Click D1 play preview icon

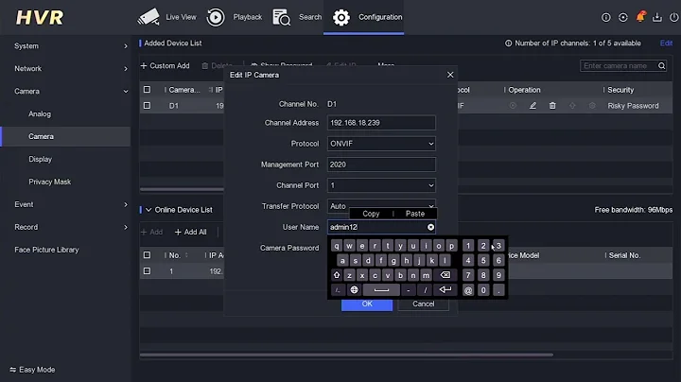(x=513, y=106)
